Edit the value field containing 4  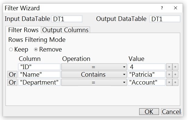[146, 67]
